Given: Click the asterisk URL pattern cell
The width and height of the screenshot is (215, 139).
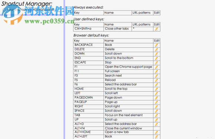Looking at the screenshot, I should click(x=142, y=29).
